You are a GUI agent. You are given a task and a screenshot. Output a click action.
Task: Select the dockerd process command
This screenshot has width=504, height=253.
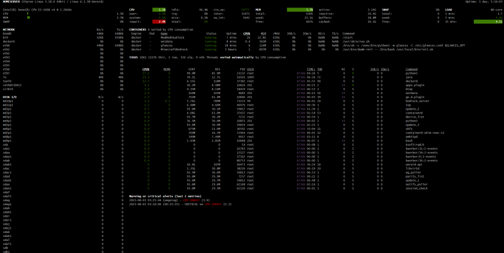pyautogui.click(x=411, y=81)
